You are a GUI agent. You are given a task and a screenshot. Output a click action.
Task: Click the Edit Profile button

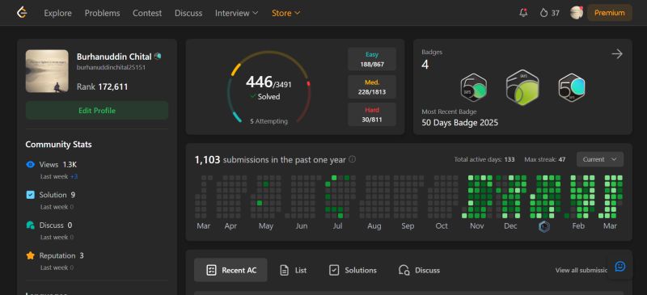coord(97,111)
